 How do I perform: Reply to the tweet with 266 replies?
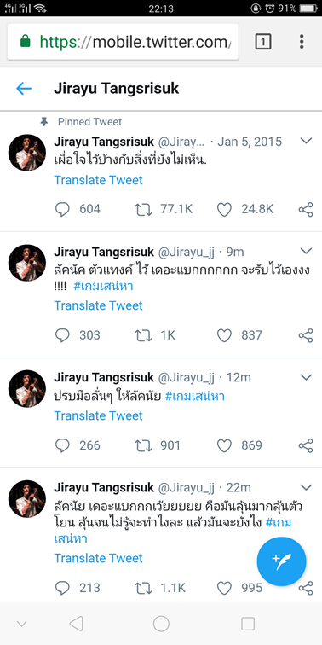(x=62, y=445)
